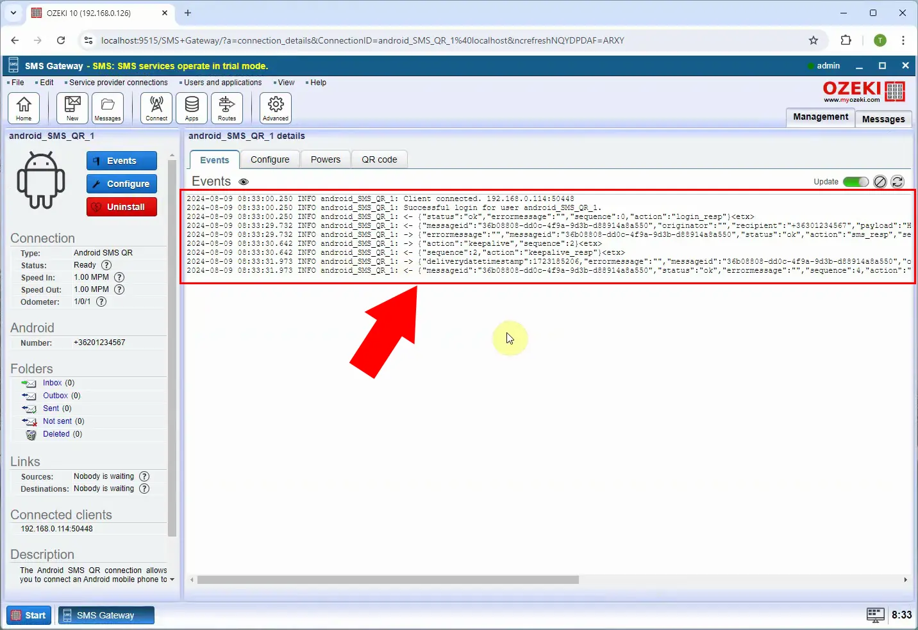Open Service provider connections menu
The height and width of the screenshot is (630, 918).
point(118,83)
